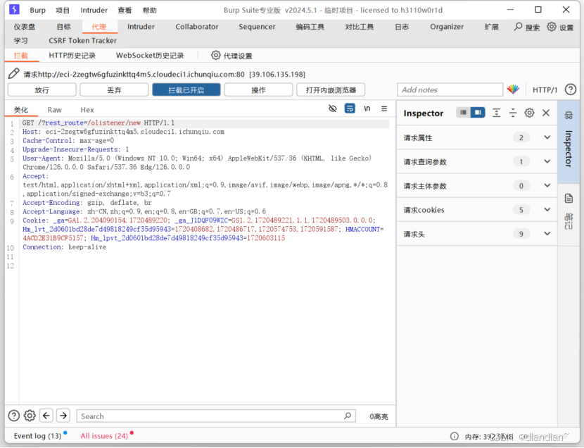Screen dimensions: 584x448
Task: Open the HTTP历史记录 sub-tab
Action: pyautogui.click(x=72, y=56)
